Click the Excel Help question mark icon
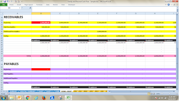Viewport: 180px width, 102px height. [168, 5]
